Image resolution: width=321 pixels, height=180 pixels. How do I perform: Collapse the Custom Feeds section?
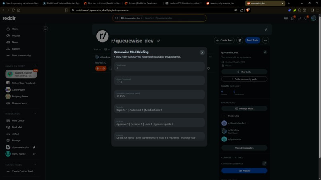[x=35, y=165]
